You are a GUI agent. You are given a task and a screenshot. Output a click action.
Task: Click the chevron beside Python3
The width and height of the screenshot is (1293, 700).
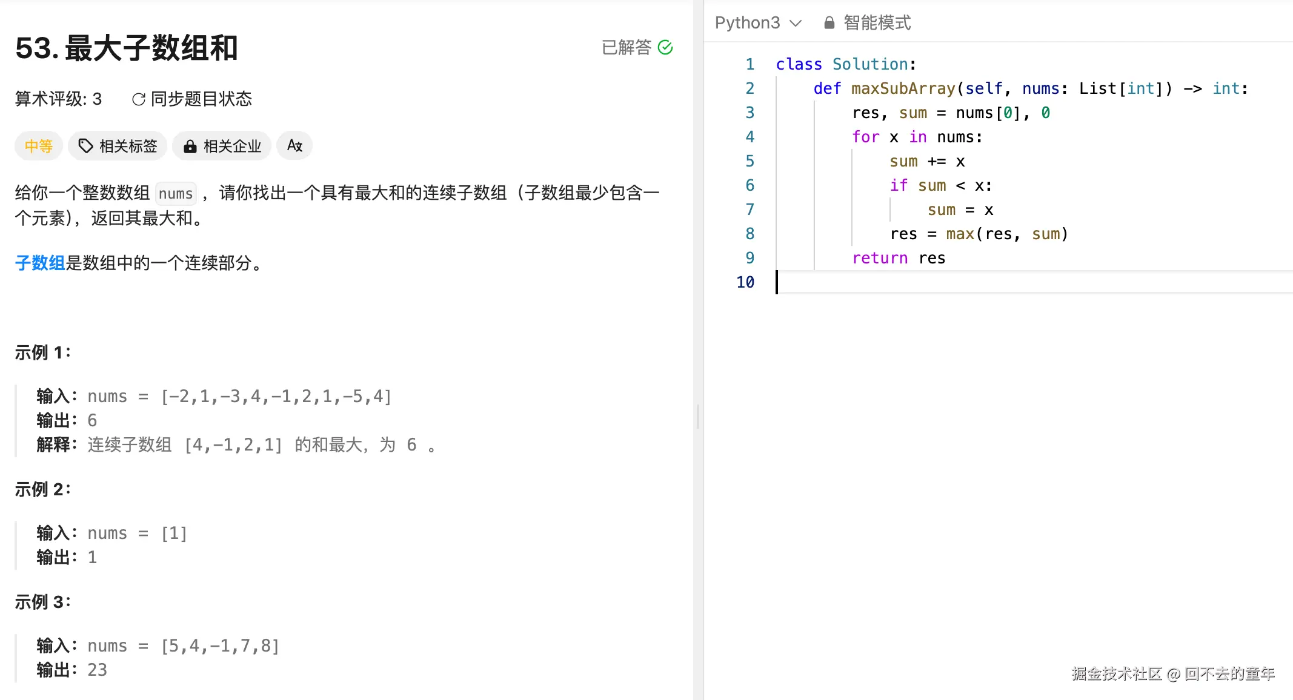(x=794, y=23)
